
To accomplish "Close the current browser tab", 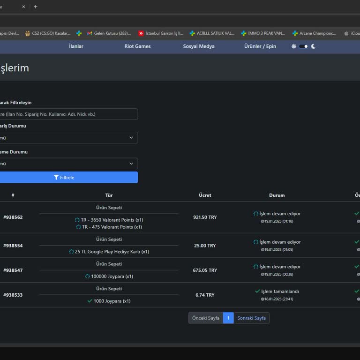I will click(23, 7).
